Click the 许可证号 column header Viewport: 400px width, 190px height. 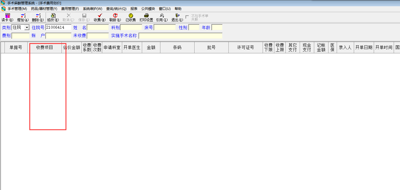[246, 47]
